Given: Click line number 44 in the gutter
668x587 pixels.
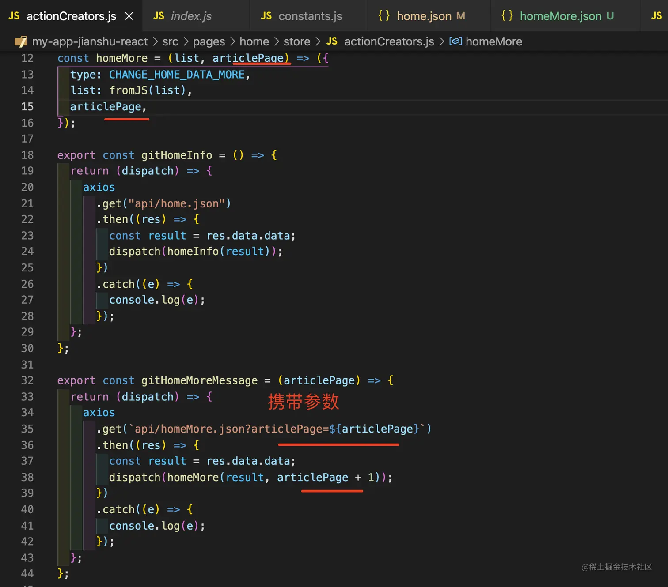Looking at the screenshot, I should (x=27, y=574).
